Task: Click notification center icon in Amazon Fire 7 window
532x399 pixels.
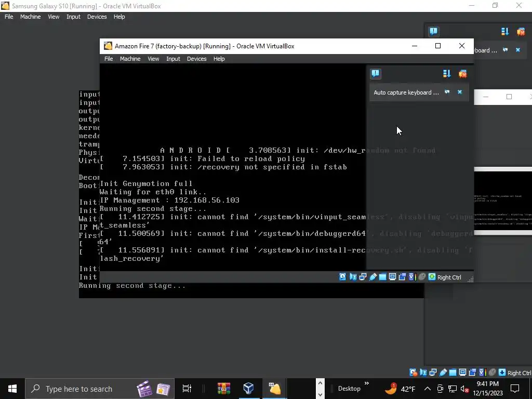Action: click(376, 74)
